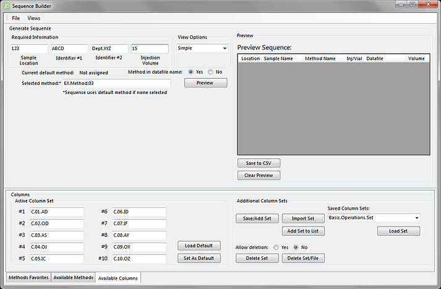Viewport: 441px width, 289px height.
Task: Select Yes for Method in datafile name
Action: pos(191,72)
